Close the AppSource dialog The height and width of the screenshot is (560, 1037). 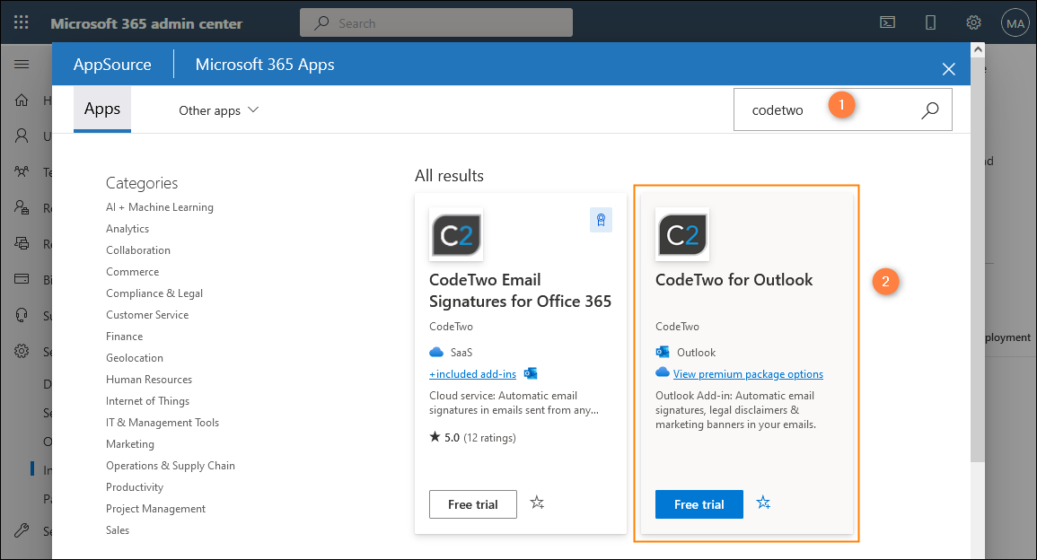[x=948, y=69]
